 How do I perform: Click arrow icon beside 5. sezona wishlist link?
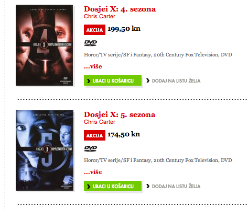click(148, 186)
